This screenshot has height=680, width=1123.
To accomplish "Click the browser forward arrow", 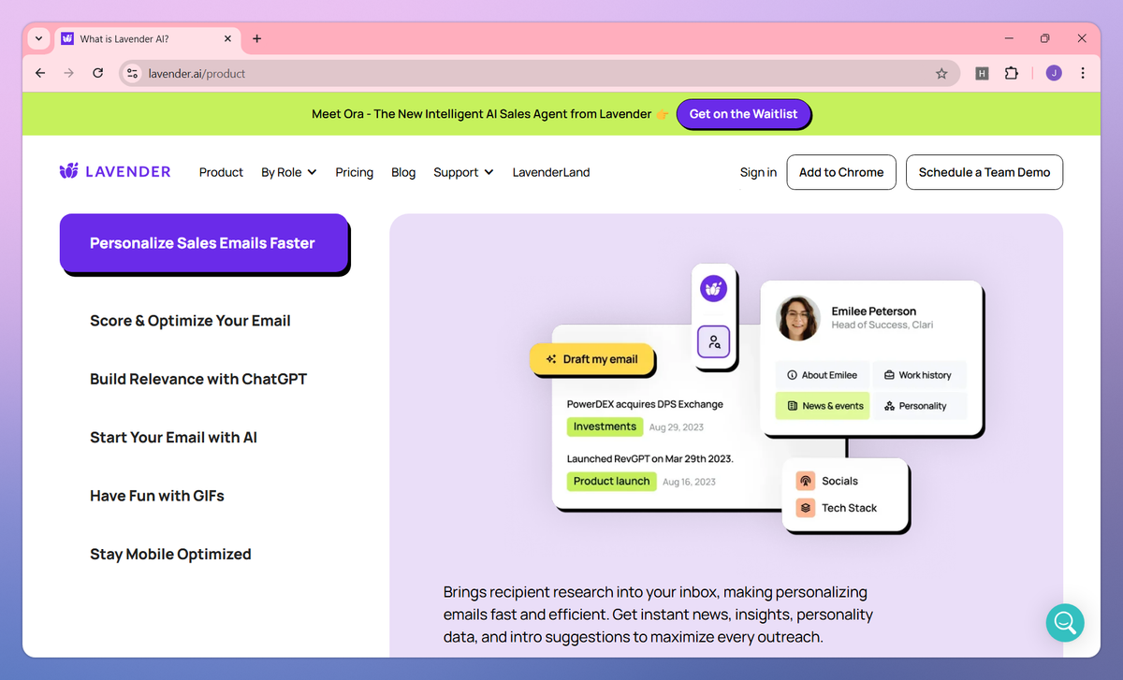I will click(68, 73).
